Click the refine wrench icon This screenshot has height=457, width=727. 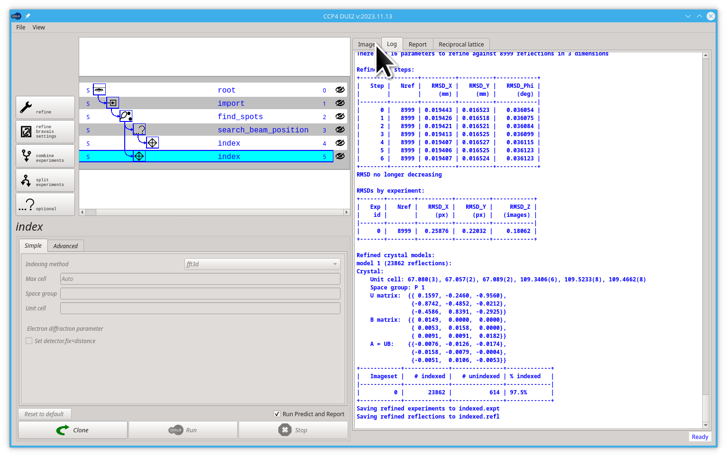(x=26, y=107)
